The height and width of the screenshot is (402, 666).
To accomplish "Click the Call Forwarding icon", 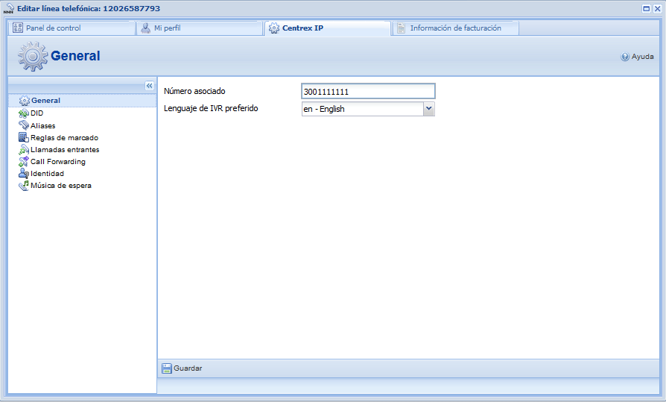I will tap(23, 161).
